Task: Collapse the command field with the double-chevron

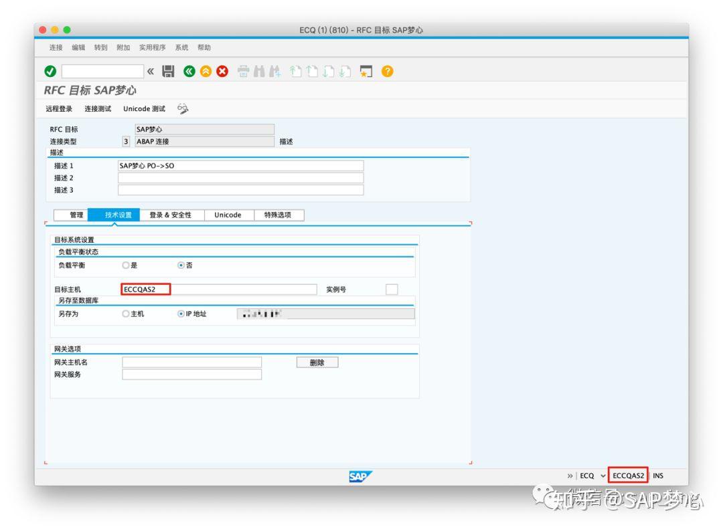Action: click(151, 72)
